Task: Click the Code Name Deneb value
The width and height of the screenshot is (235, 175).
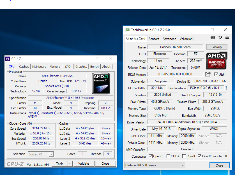Action: pos(43,81)
